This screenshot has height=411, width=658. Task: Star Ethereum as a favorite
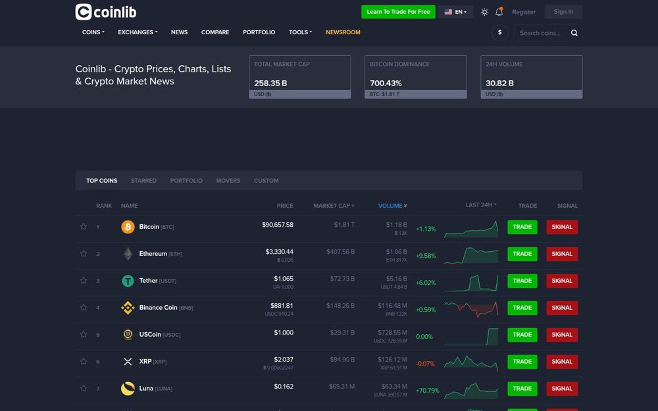(84, 253)
